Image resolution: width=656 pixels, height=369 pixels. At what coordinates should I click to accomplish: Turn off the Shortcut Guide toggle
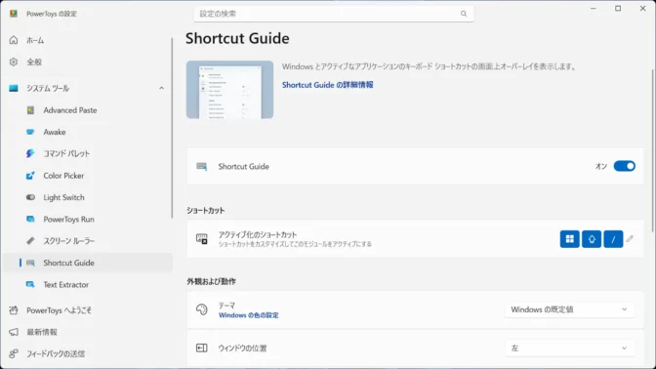(x=624, y=166)
